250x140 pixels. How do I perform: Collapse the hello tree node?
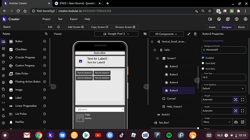(x=155, y=50)
